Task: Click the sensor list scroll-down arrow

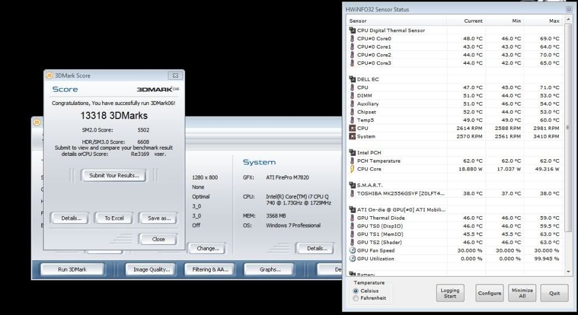Action: [x=568, y=272]
